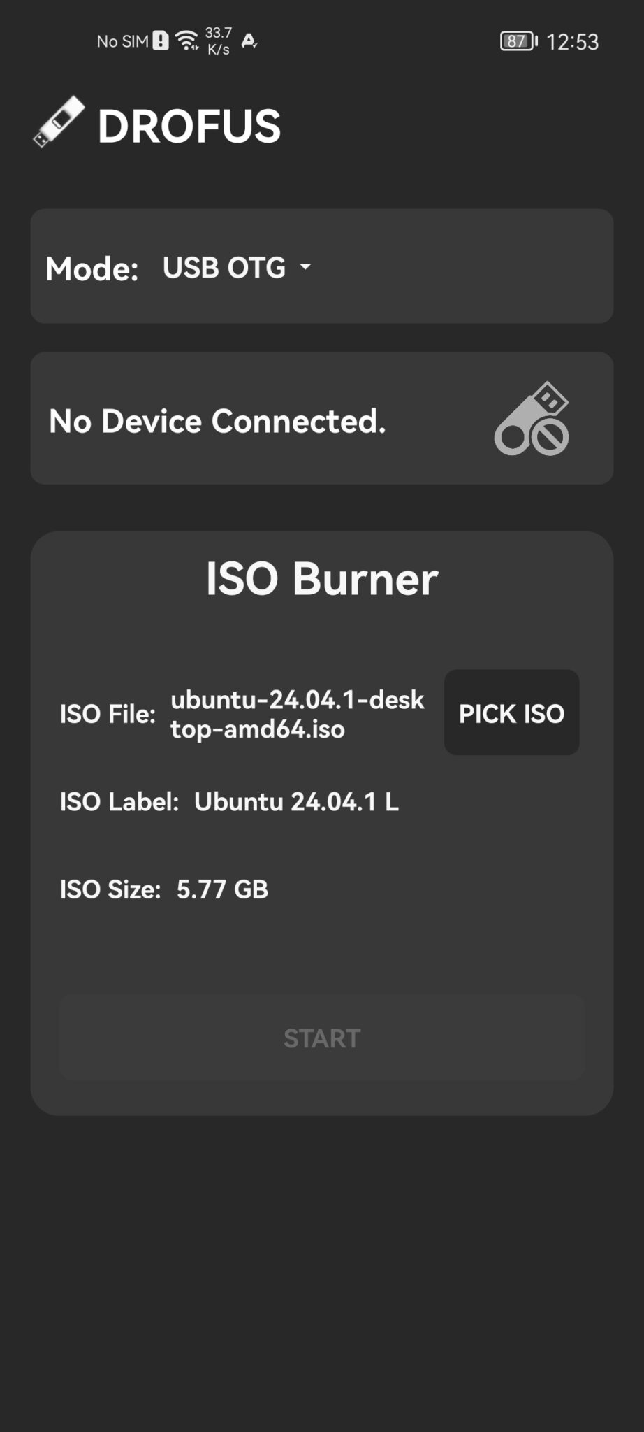
Task: Click the DROFUS app title
Action: (188, 124)
